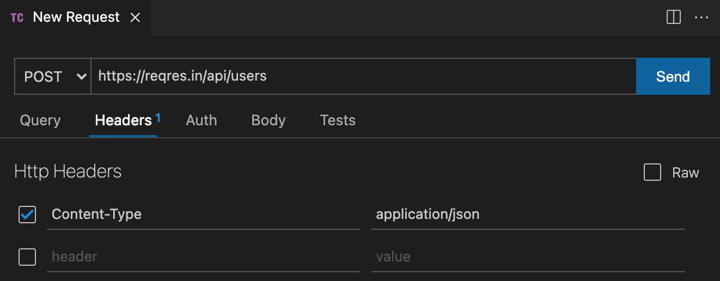720x281 pixels.
Task: Click the empty header name placeholder field
Action: (204, 256)
